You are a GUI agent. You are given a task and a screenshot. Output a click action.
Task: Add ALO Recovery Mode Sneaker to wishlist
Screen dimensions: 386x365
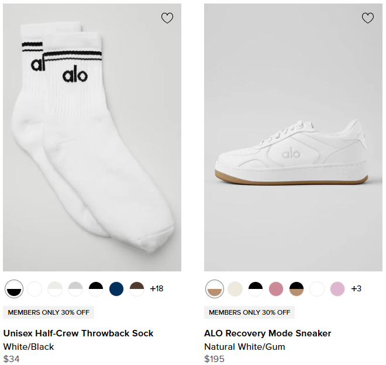[x=368, y=18]
